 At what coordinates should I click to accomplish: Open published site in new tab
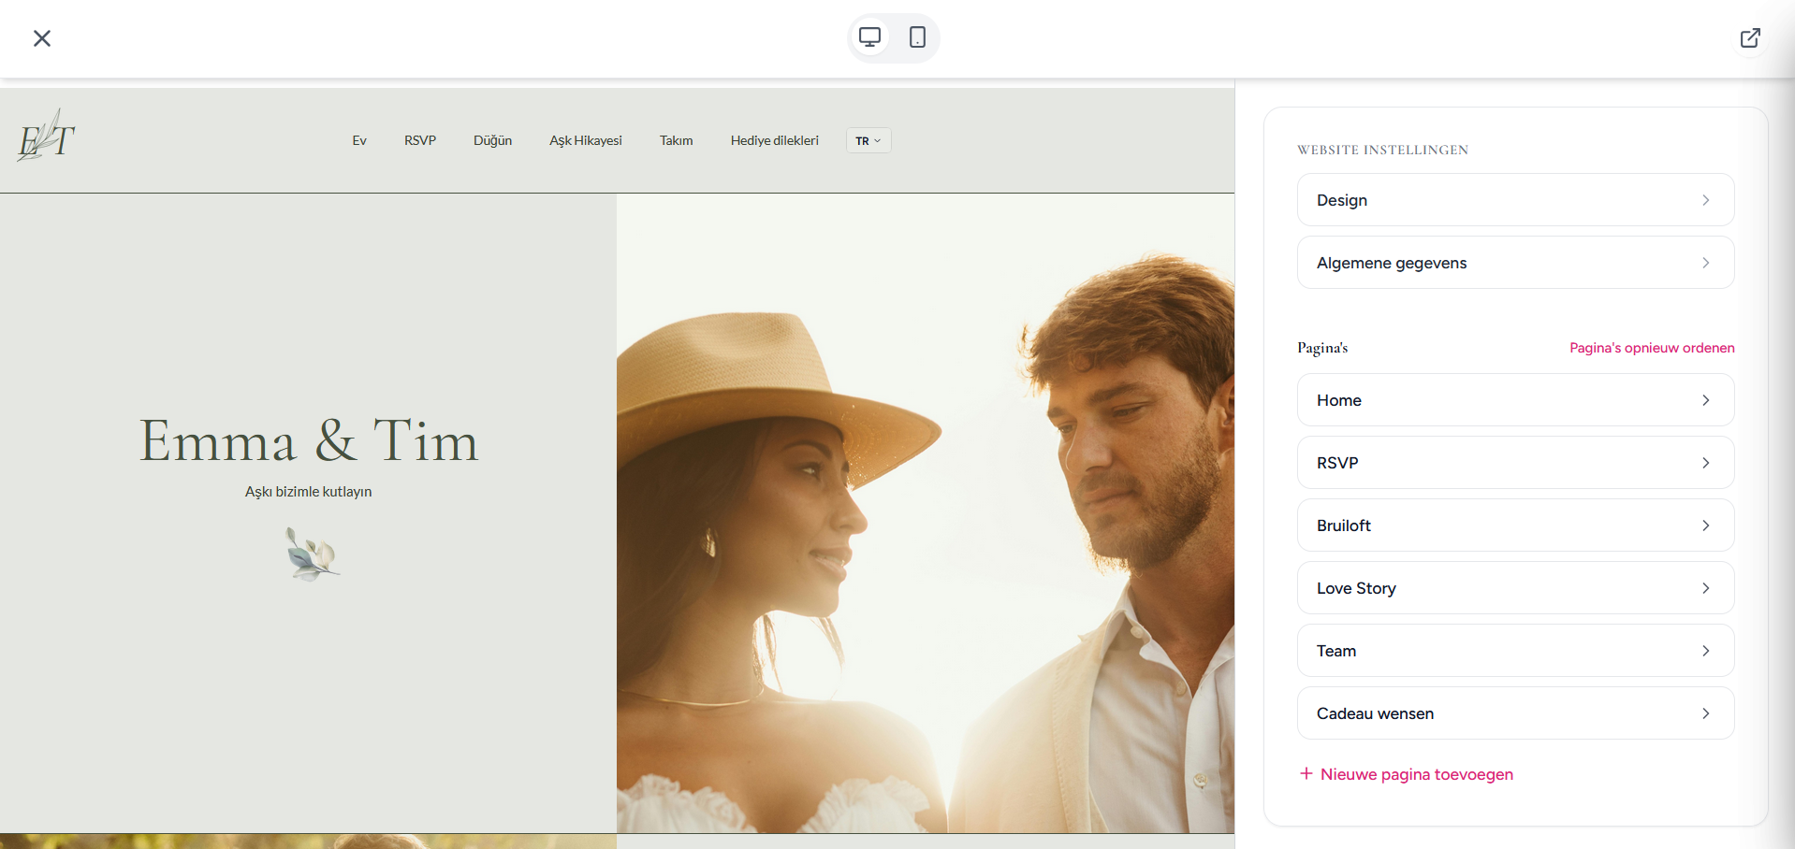[1750, 37]
